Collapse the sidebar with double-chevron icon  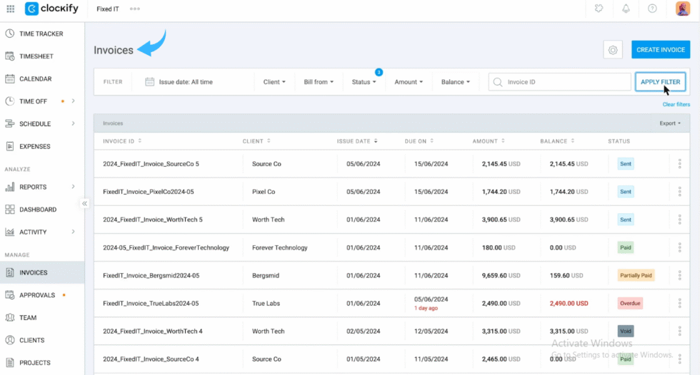84,203
